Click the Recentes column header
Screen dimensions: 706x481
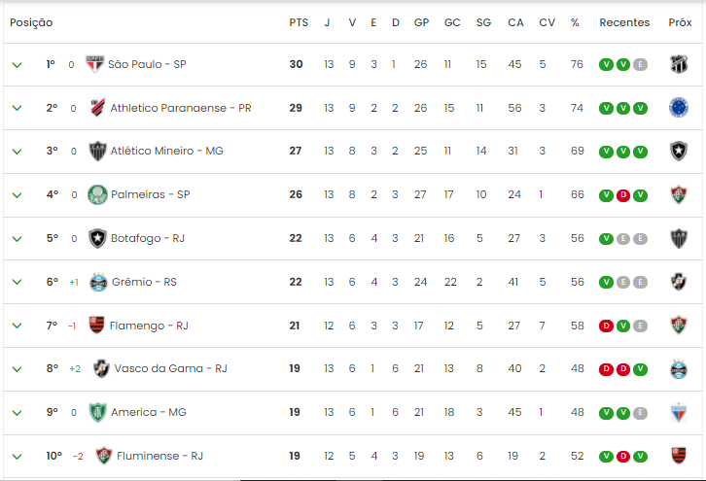click(624, 22)
